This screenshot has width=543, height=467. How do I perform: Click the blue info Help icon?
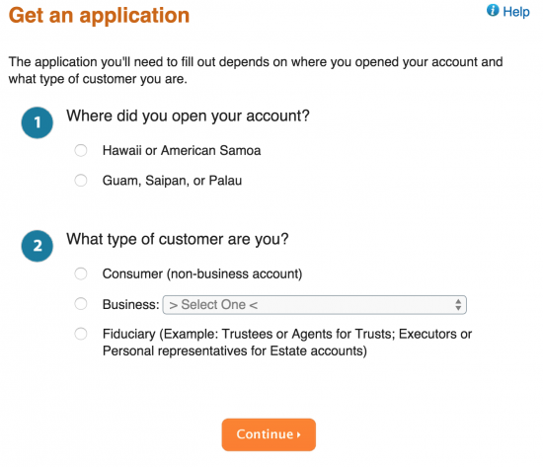493,11
